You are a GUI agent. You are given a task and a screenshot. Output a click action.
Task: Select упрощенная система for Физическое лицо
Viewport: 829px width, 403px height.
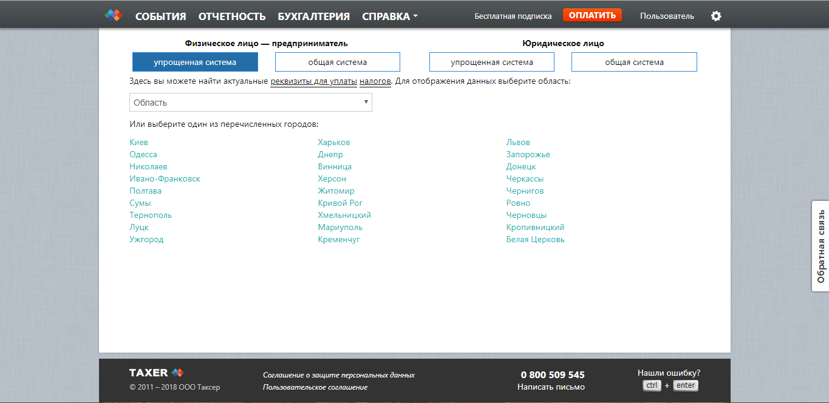point(195,62)
